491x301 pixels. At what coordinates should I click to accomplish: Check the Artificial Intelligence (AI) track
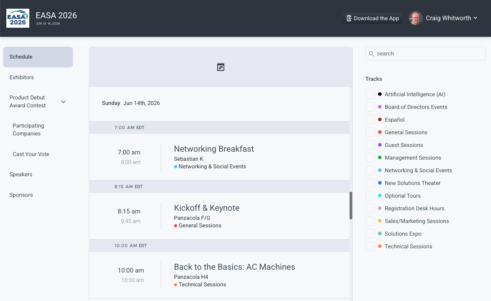[370, 94]
